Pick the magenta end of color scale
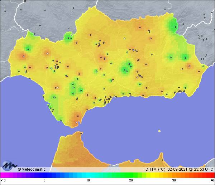The height and width of the screenshot is (185, 215). tap(3, 175)
